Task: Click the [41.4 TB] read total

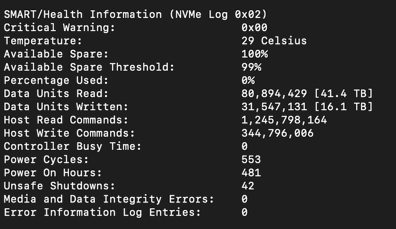Action: pyautogui.click(x=343, y=93)
